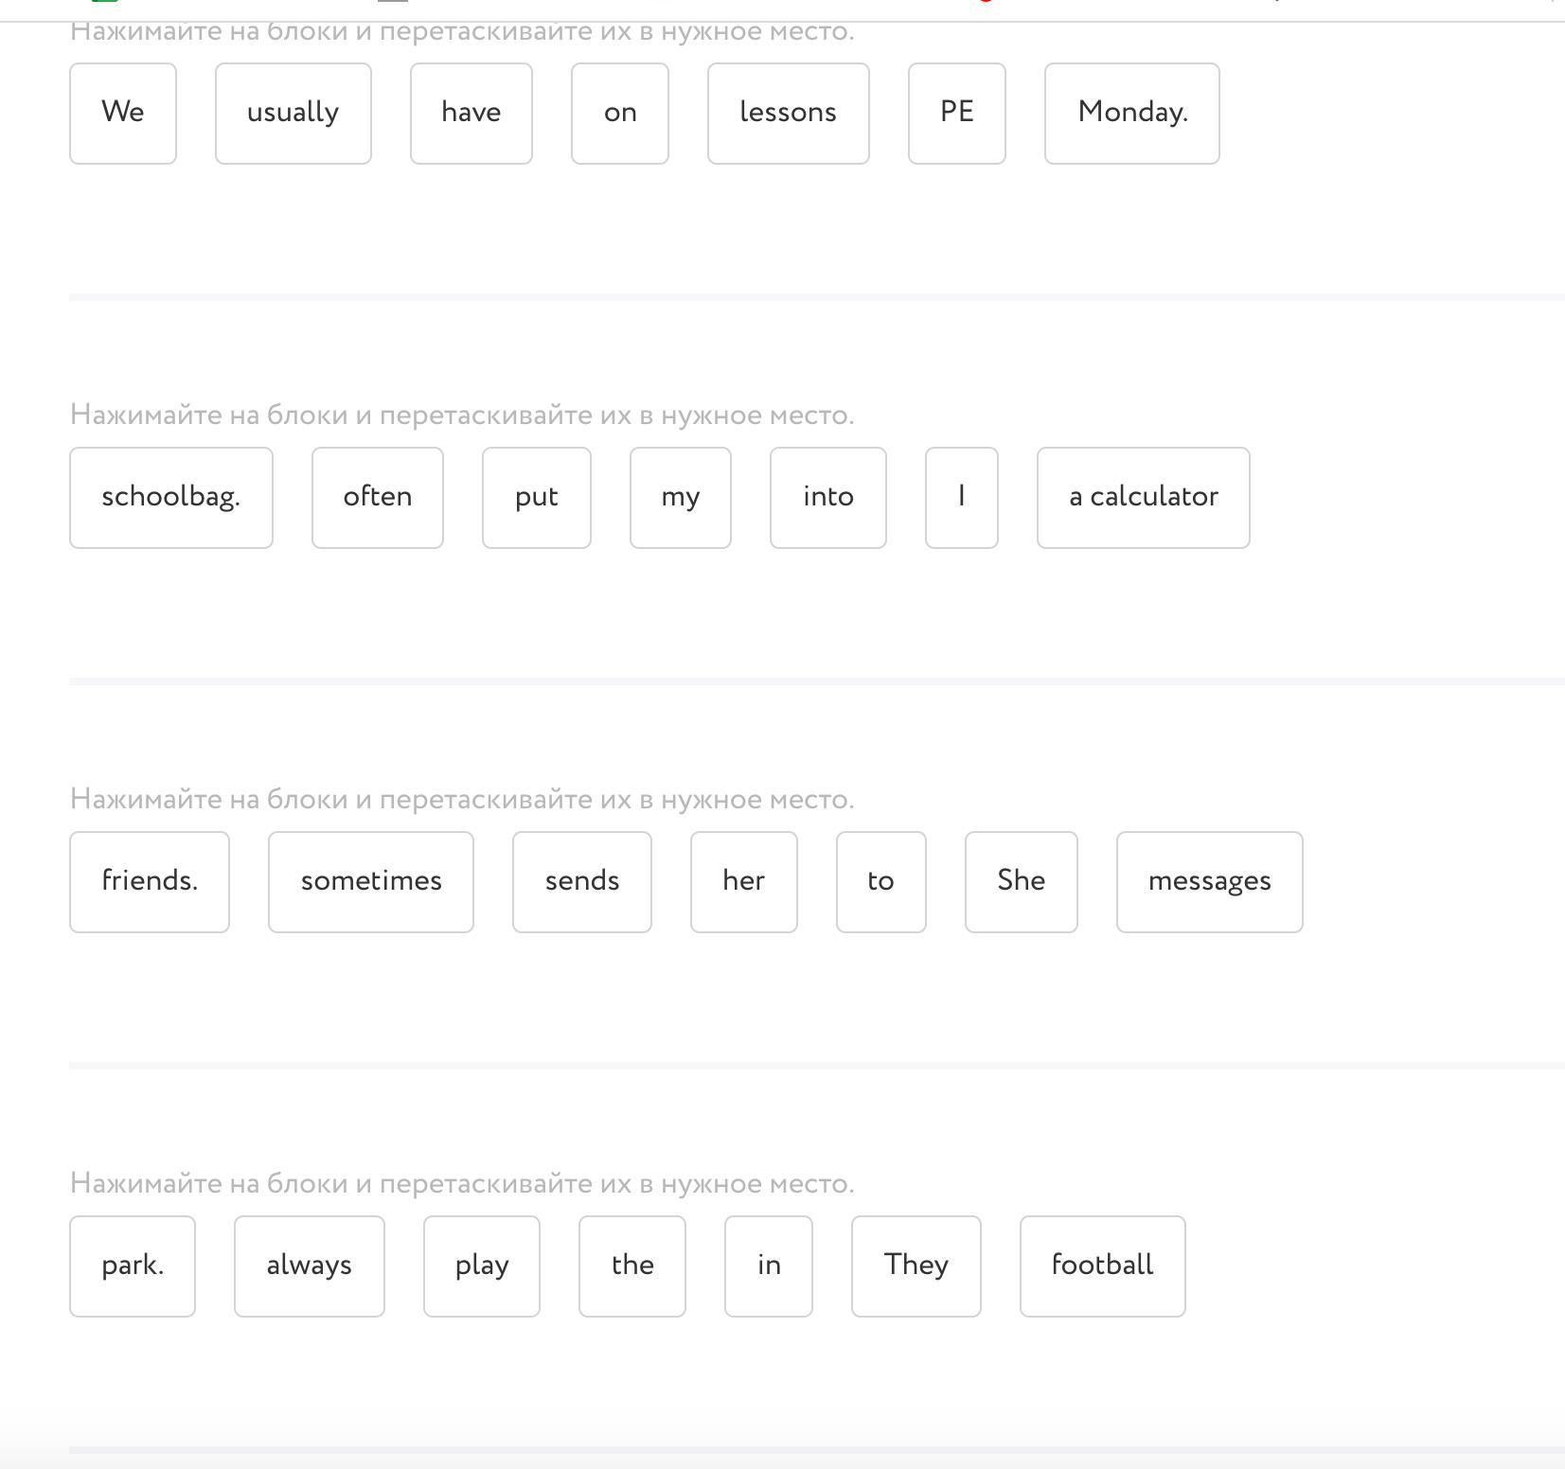
Task: Pick the 'into' word block
Action: click(827, 498)
